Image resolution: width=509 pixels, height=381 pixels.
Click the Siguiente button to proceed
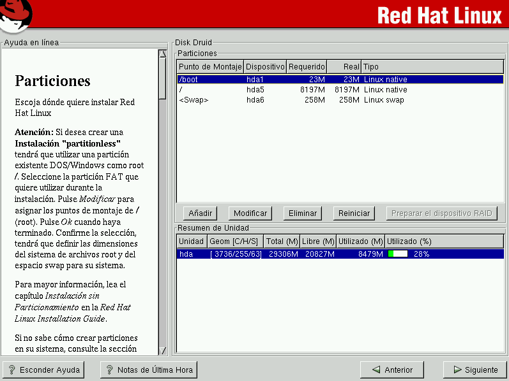[x=475, y=370]
